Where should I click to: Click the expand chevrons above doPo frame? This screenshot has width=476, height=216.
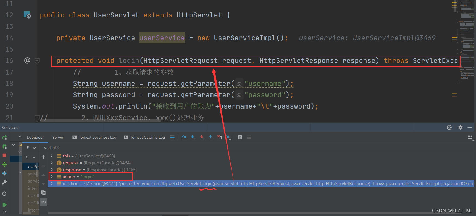point(27,157)
